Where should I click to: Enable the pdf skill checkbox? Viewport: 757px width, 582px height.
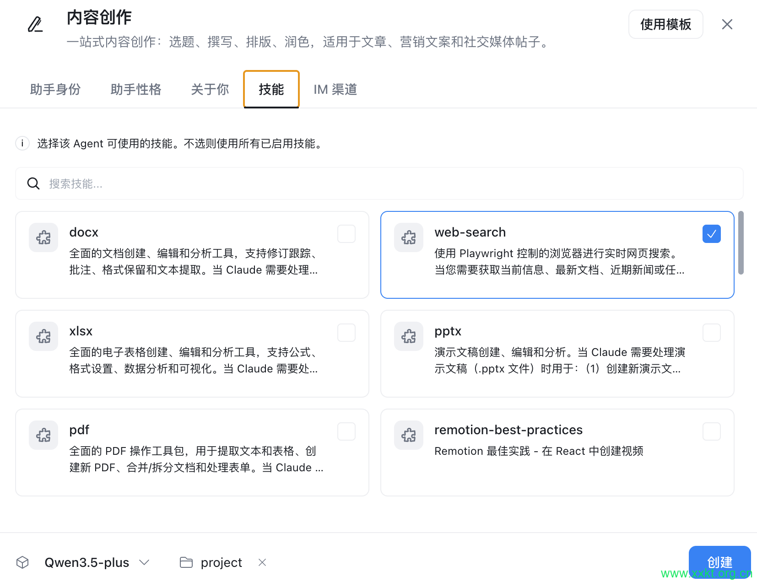click(346, 431)
